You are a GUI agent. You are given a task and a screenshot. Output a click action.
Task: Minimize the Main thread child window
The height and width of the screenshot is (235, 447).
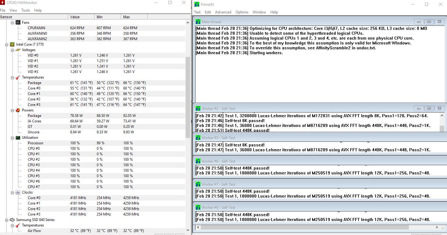click(x=419, y=22)
